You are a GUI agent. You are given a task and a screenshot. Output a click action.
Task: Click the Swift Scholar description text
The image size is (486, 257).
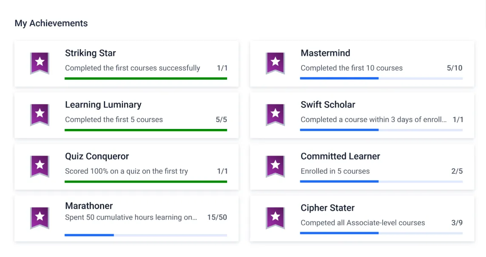tap(373, 120)
